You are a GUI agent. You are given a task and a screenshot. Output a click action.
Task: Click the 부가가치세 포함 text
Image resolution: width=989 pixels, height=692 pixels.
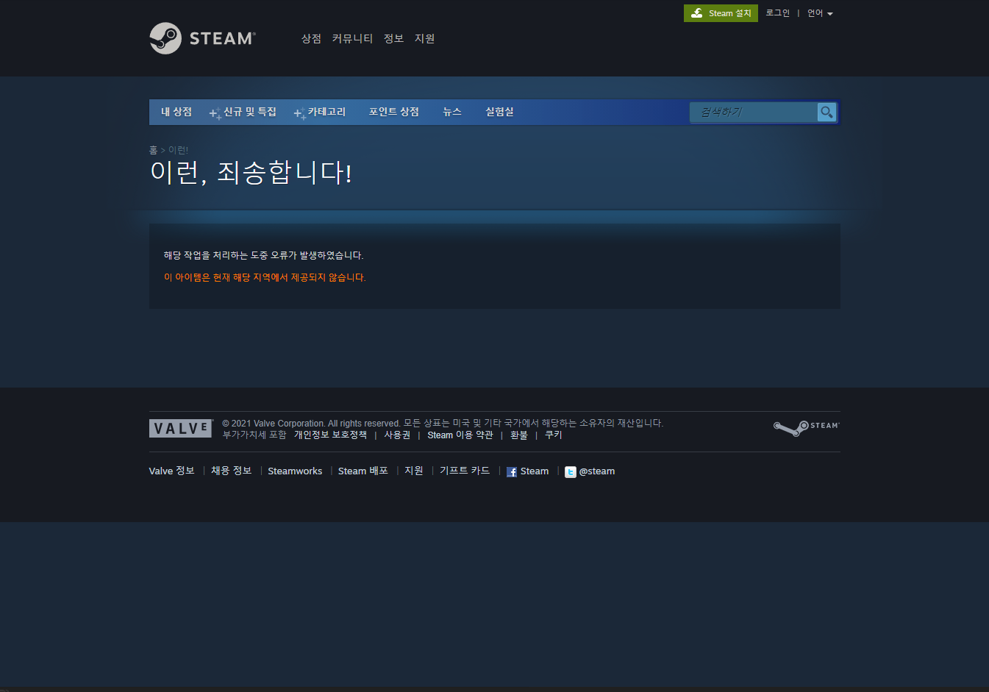pos(254,435)
